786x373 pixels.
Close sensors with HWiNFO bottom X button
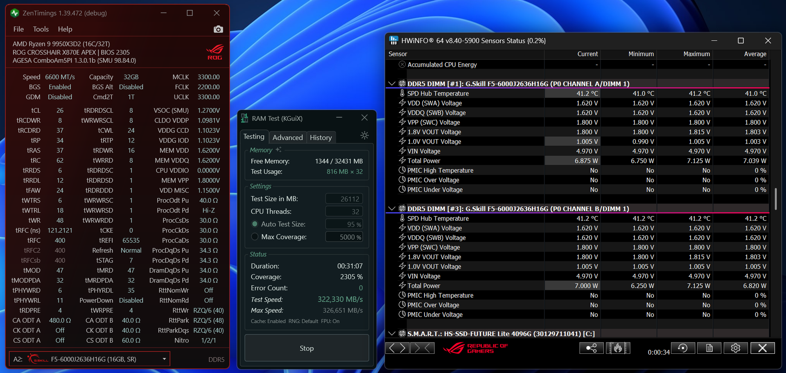pyautogui.click(x=762, y=348)
